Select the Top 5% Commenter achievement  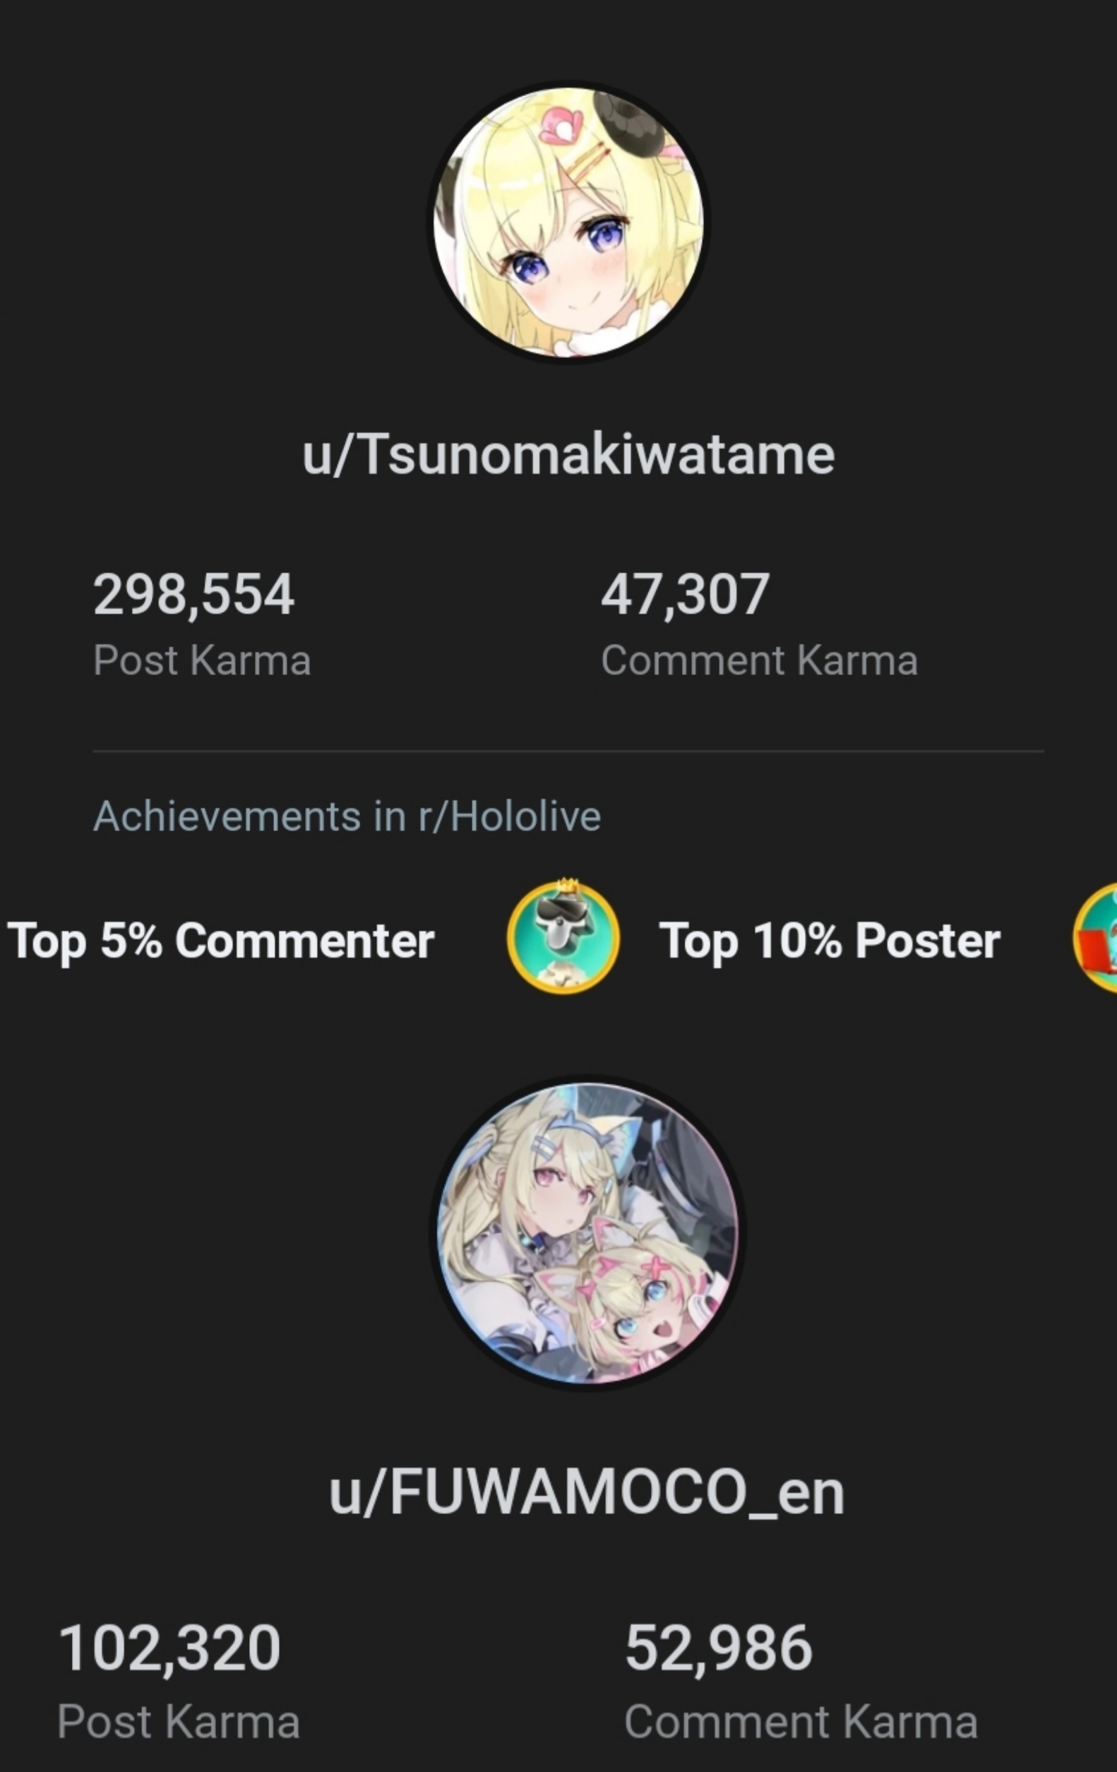220,941
